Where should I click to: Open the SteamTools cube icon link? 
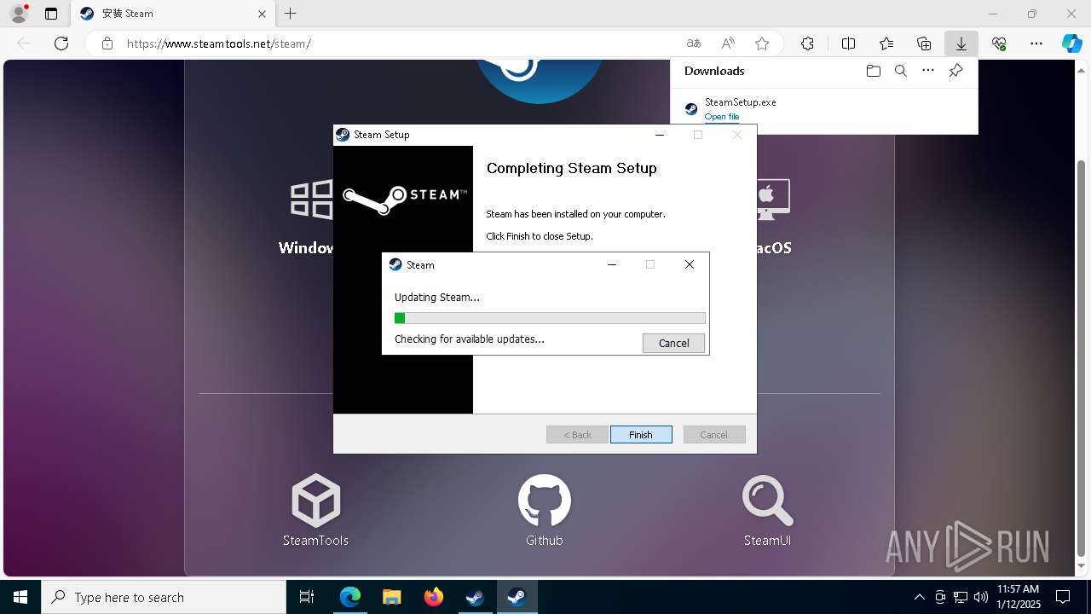point(316,501)
